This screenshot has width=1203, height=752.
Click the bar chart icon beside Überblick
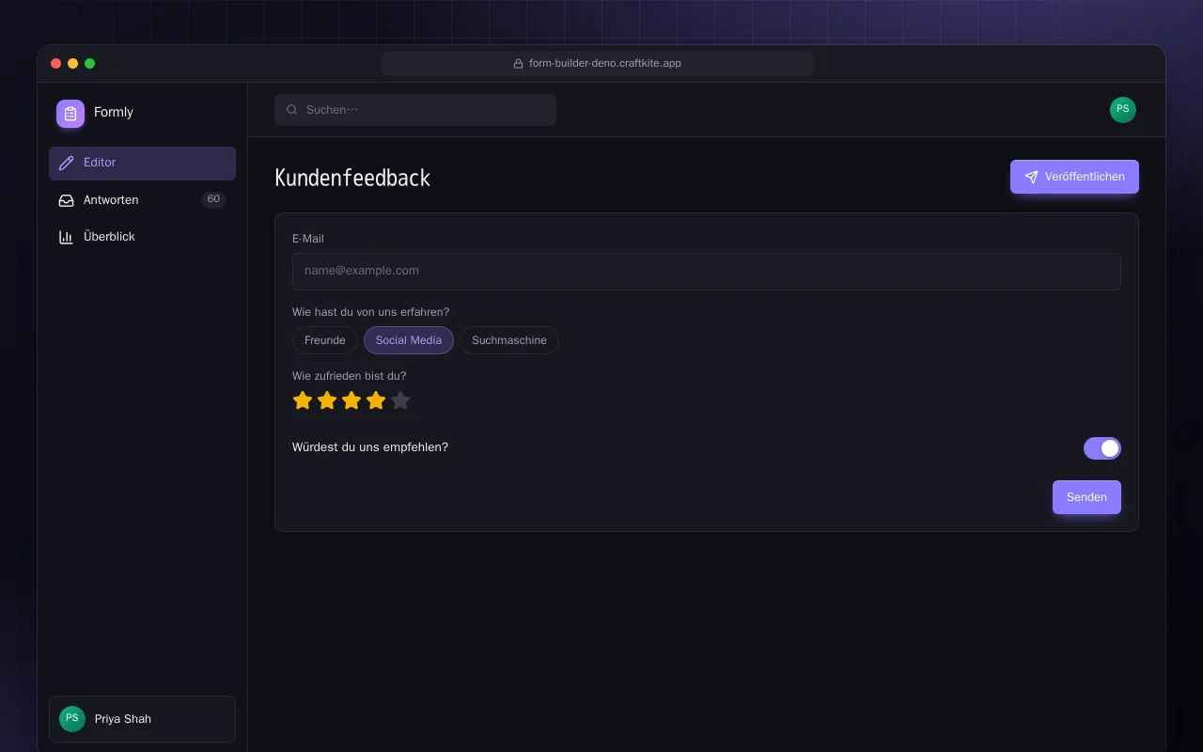66,237
